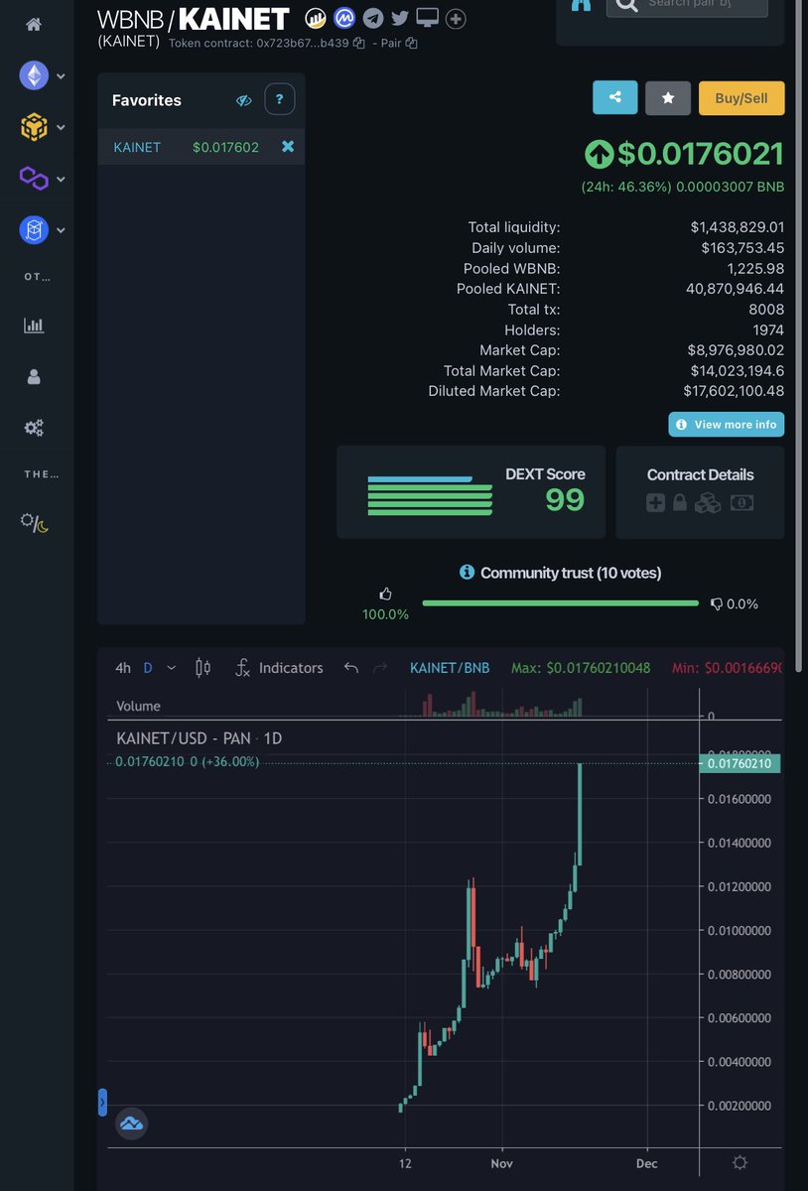
Task: Go to the home page icon
Action: [x=34, y=24]
